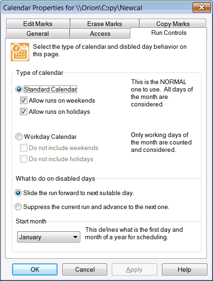Select the Workday Calendar option
Viewport: 213px width, 281px height.
coord(19,137)
